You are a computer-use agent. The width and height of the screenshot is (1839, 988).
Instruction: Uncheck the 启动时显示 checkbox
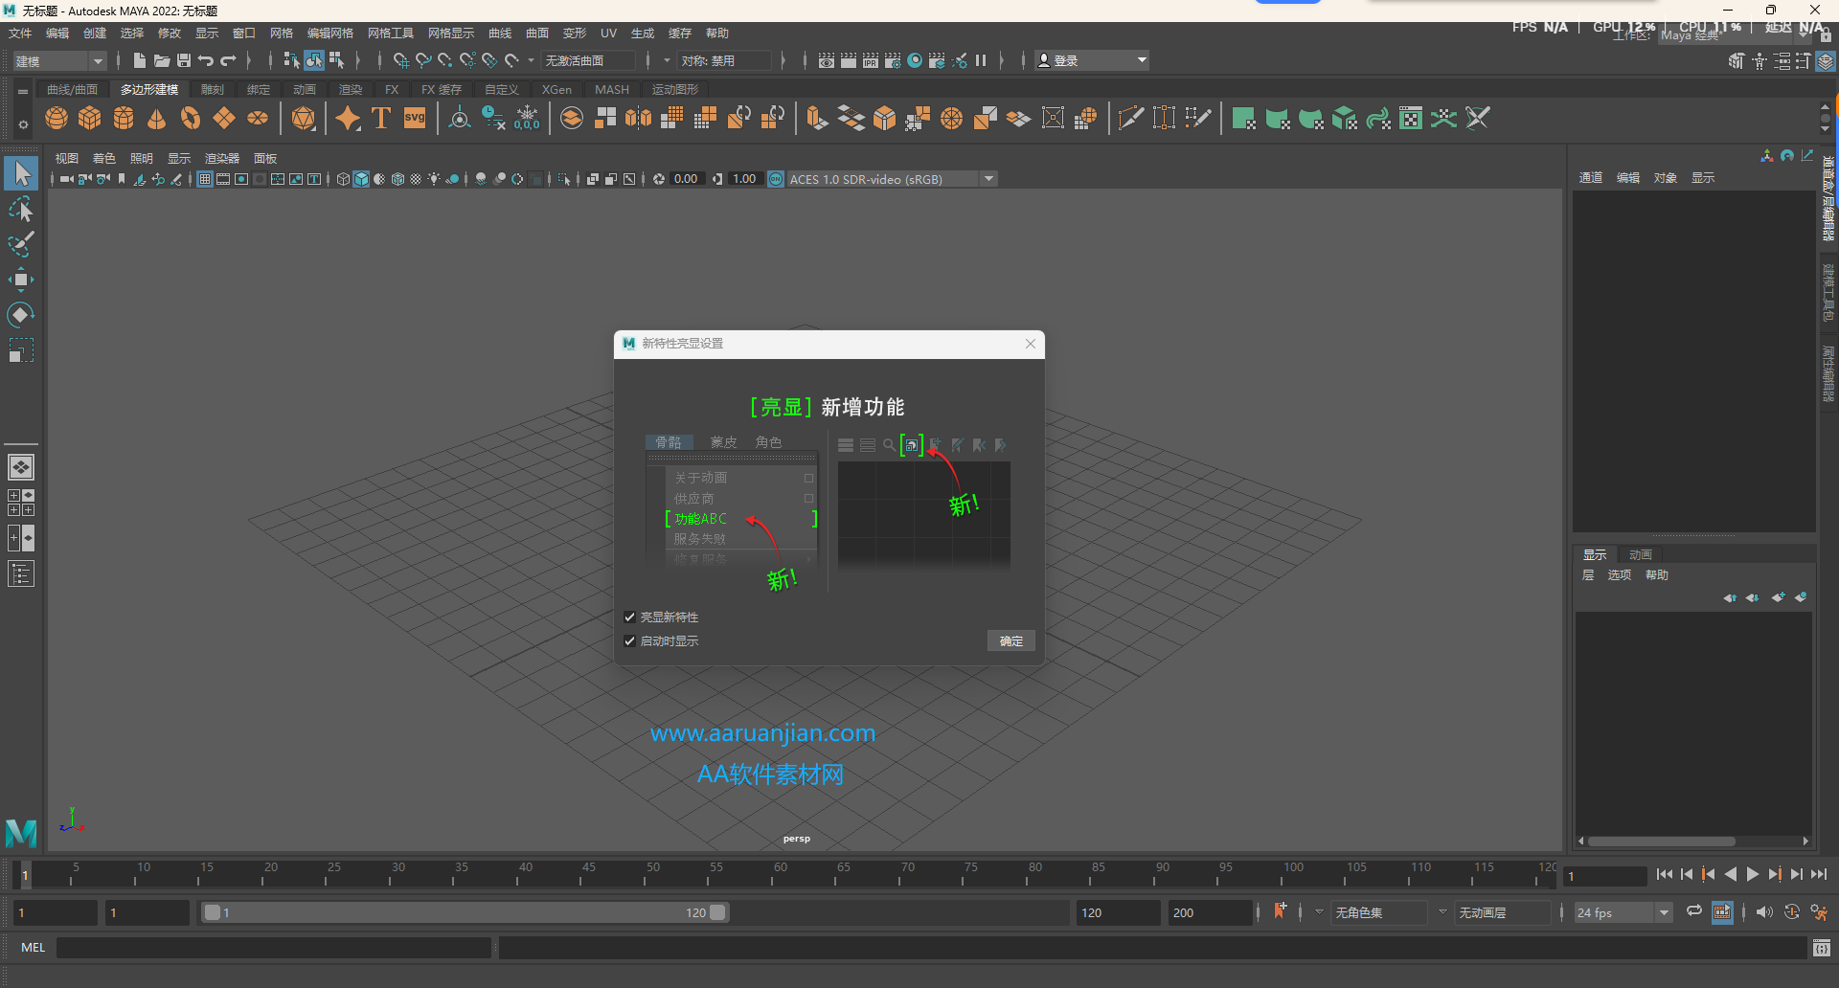pos(630,641)
